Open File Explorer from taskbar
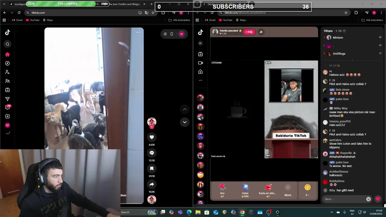The image size is (386, 217). click(198, 212)
